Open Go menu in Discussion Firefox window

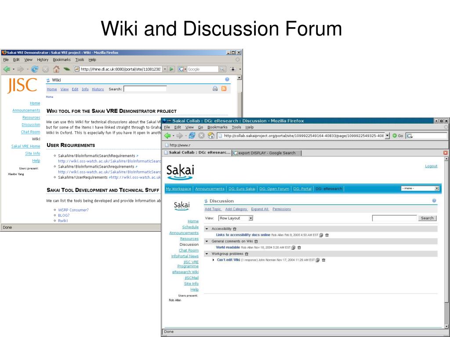point(200,127)
